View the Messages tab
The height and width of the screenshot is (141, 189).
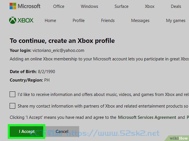(x=140, y=20)
